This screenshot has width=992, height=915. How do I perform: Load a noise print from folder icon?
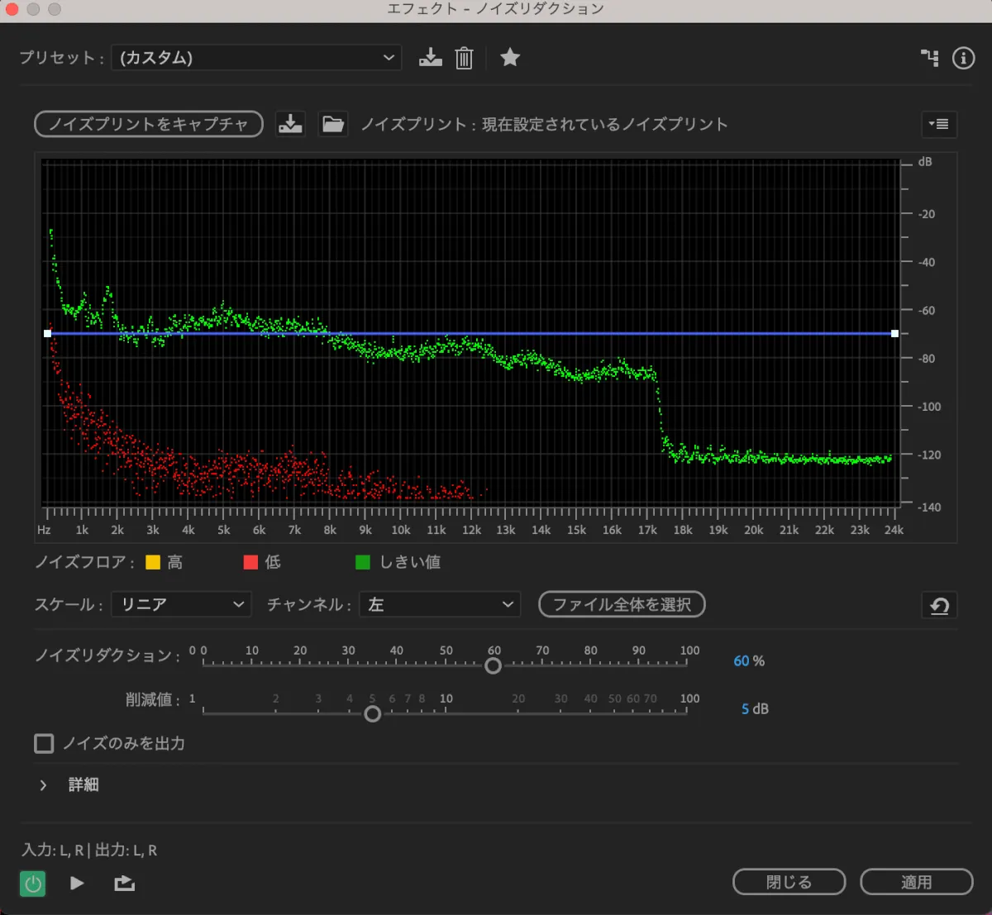(332, 124)
